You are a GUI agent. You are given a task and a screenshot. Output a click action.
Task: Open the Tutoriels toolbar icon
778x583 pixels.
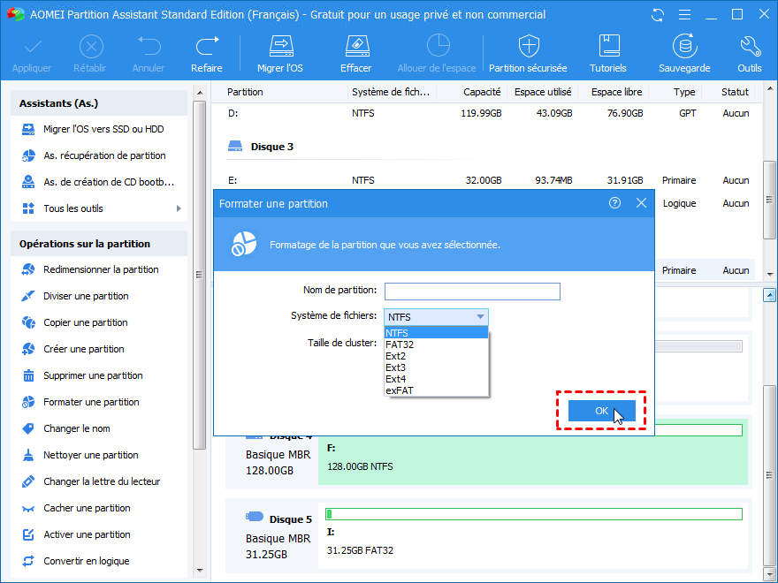tap(608, 47)
